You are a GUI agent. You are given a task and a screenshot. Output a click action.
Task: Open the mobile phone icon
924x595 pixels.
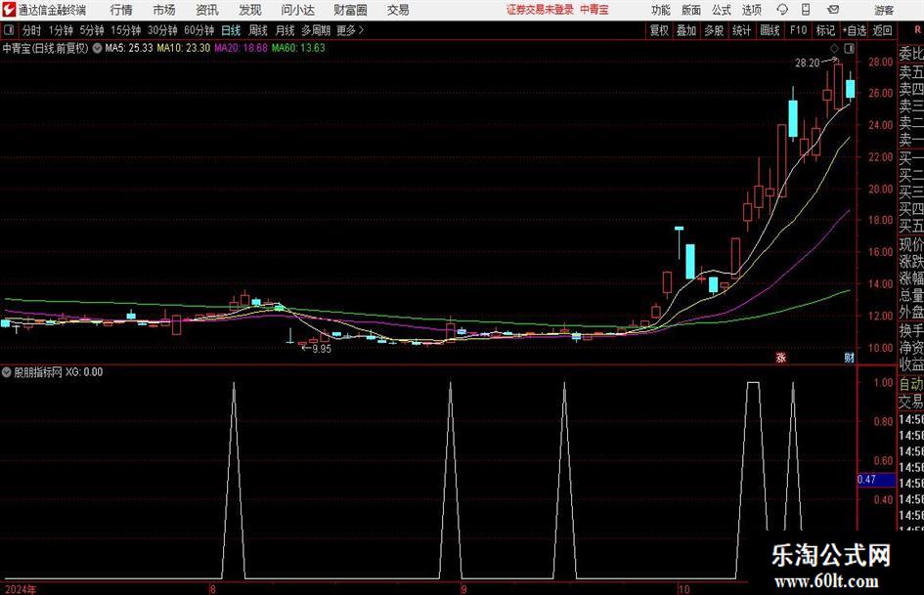806,10
